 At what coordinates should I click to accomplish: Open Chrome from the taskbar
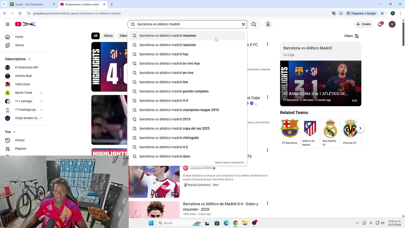click(235, 223)
